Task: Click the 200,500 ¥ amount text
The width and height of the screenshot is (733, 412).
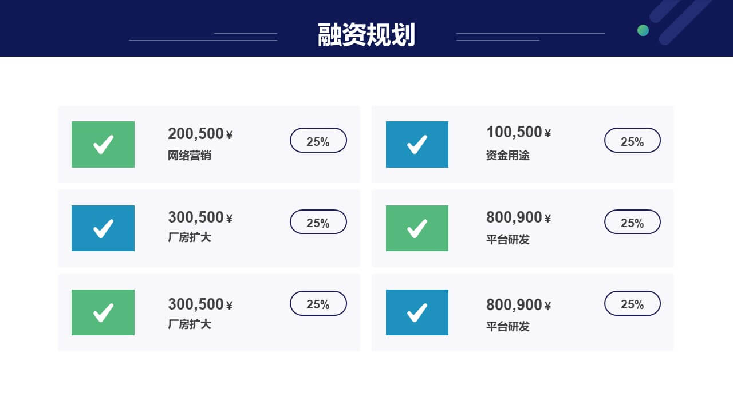Action: (200, 134)
